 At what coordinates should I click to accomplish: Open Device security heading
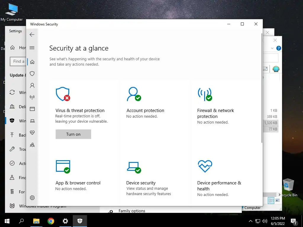[141, 183]
